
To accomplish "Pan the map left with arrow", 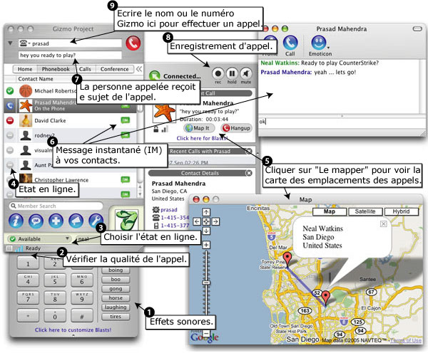I will click(x=197, y=221).
